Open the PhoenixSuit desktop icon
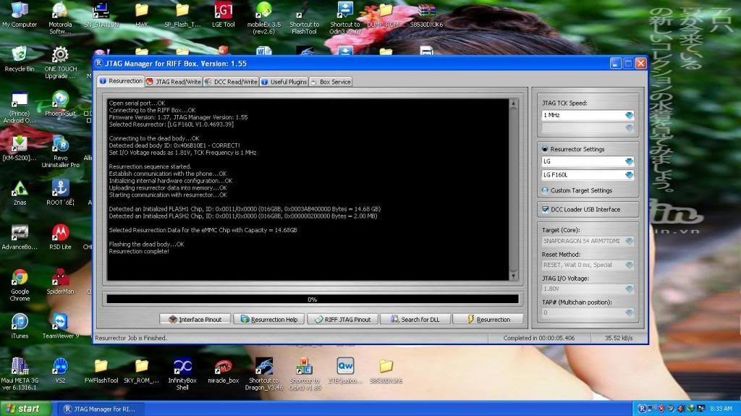The image size is (741, 416). [60, 103]
